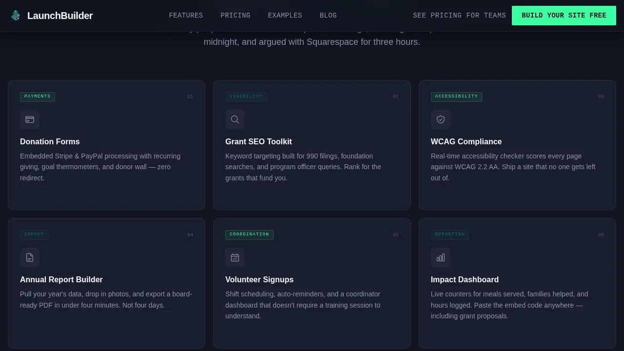Click the 06 number on Impact Dashboard card
Screen dimensions: 624x351
point(601,235)
